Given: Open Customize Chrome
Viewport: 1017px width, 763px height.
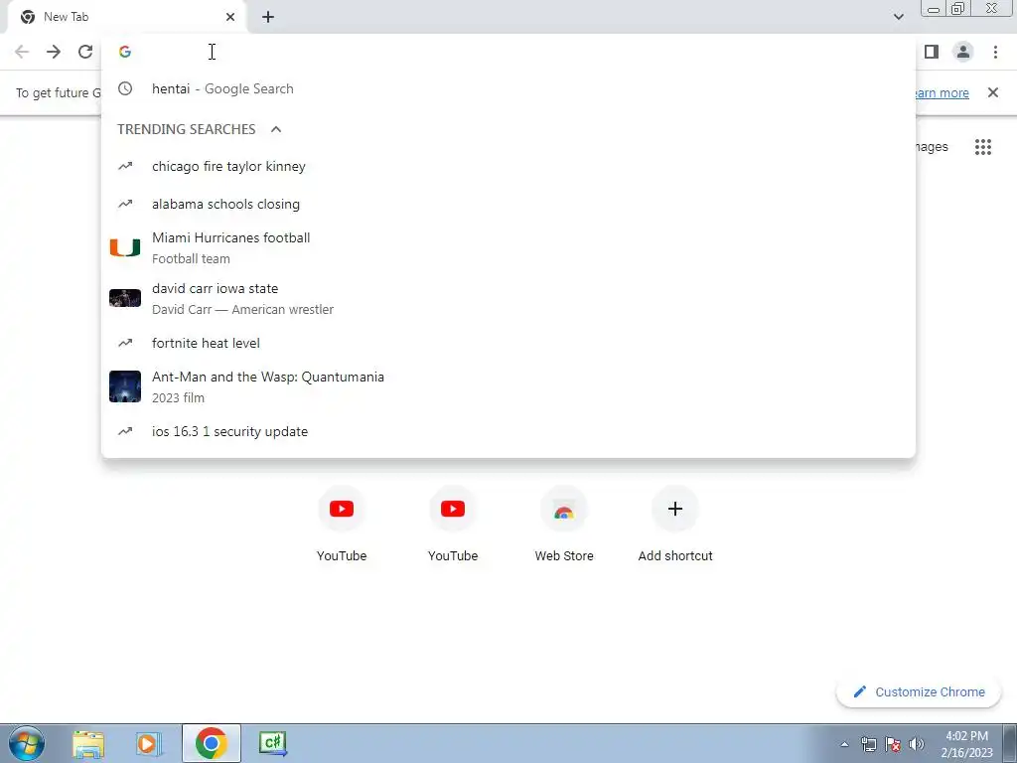Looking at the screenshot, I should coord(919,692).
